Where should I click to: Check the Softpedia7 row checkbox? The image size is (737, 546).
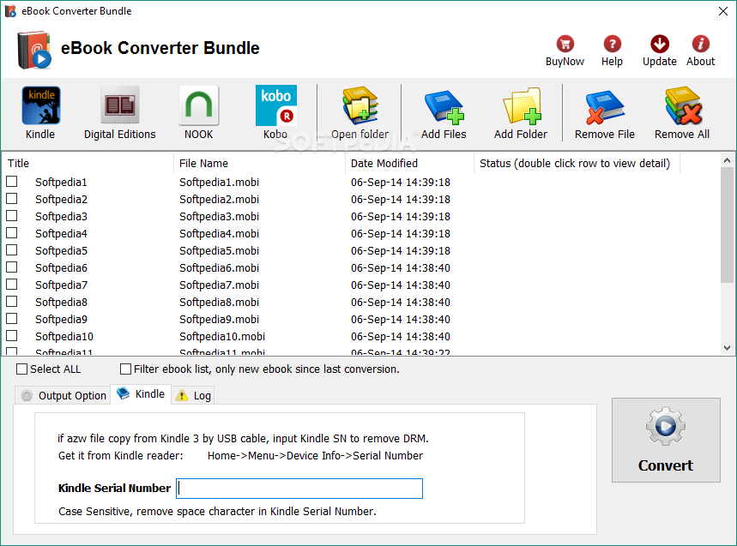click(x=12, y=285)
